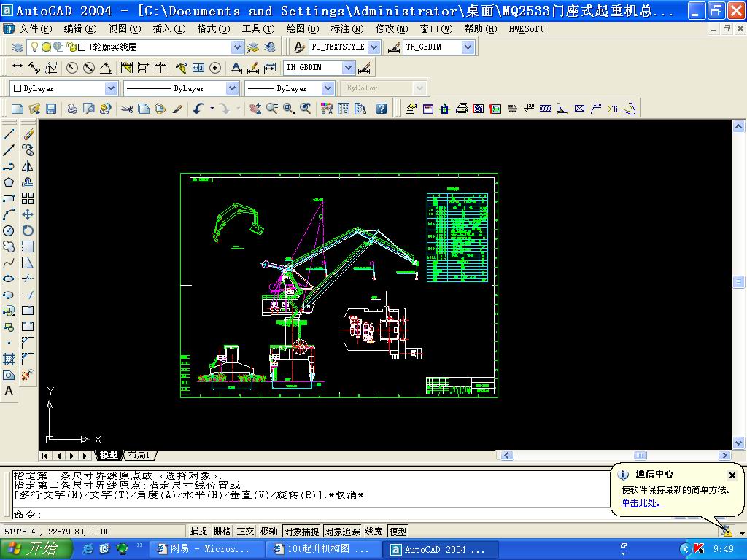Expand the layer dropdown showing 1轮廓实线层
This screenshot has width=747, height=560.
tap(236, 47)
